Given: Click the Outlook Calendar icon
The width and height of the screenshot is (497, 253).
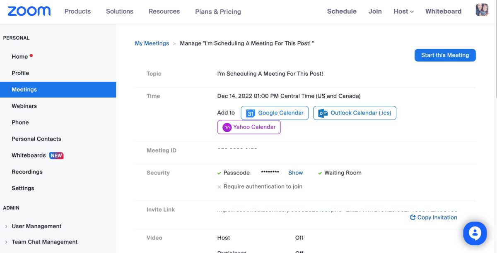Looking at the screenshot, I should 323,113.
